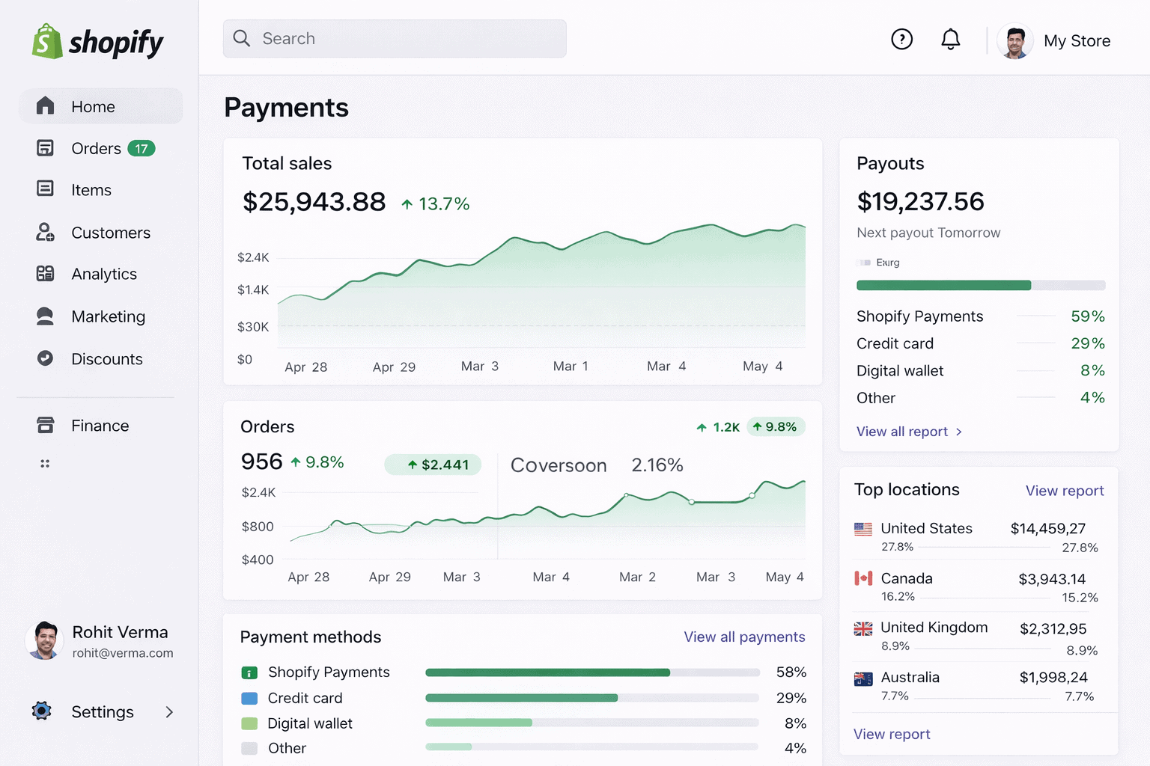Image resolution: width=1150 pixels, height=766 pixels.
Task: Open Analytics from the sidebar
Action: point(45,274)
